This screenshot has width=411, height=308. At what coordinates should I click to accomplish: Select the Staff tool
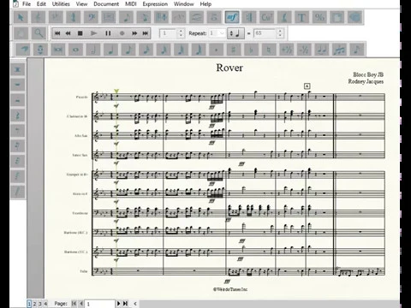(38, 17)
